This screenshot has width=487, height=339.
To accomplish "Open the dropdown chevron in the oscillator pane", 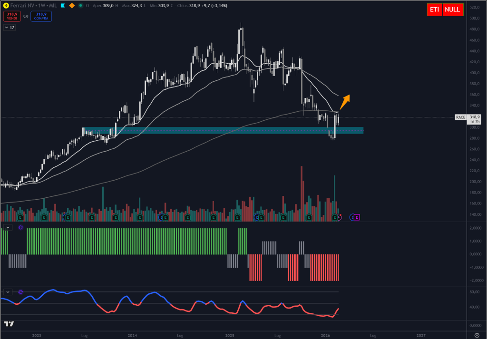I will tap(8, 292).
